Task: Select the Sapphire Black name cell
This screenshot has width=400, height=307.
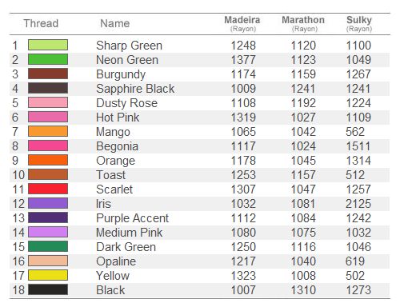Action: (x=135, y=89)
